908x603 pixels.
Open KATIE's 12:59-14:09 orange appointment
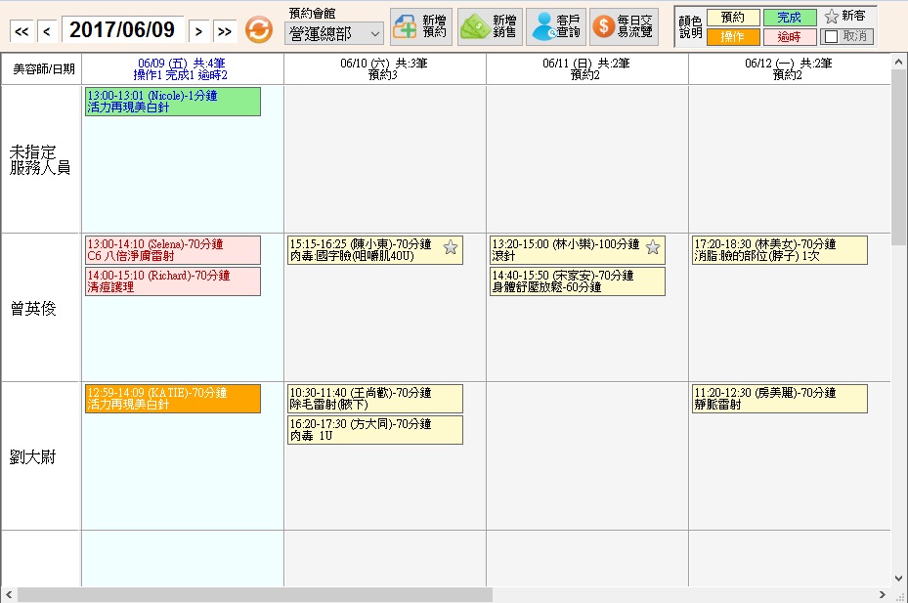pyautogui.click(x=173, y=398)
